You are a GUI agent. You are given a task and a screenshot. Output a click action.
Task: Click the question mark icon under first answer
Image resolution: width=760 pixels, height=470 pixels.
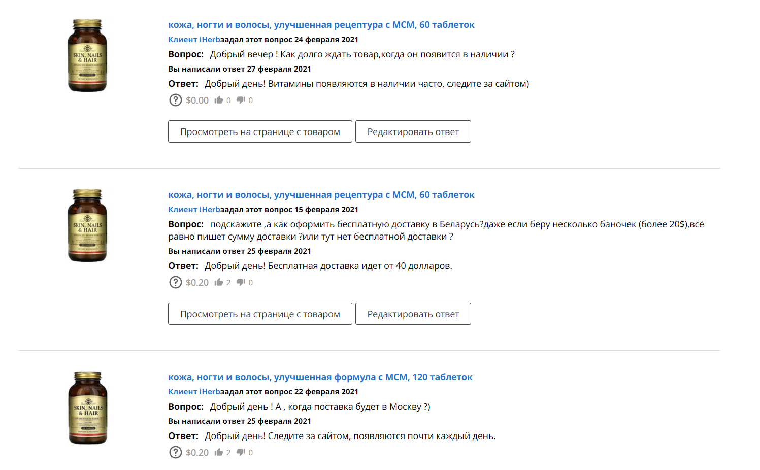coord(175,100)
